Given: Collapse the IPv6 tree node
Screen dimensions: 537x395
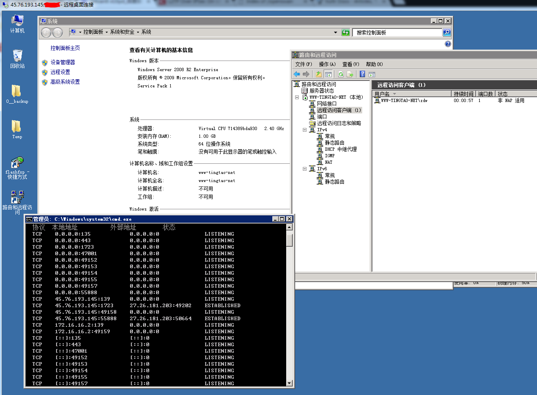Looking at the screenshot, I should [x=304, y=169].
